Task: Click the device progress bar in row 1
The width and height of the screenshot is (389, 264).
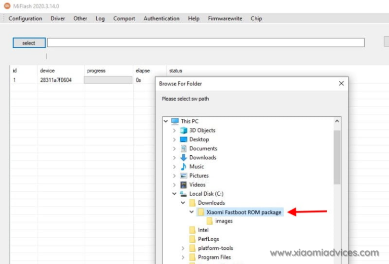Action: (x=108, y=80)
